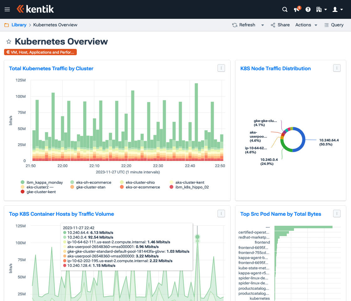Open the navigation hamburger menu
The width and height of the screenshot is (351, 301).
7,9
